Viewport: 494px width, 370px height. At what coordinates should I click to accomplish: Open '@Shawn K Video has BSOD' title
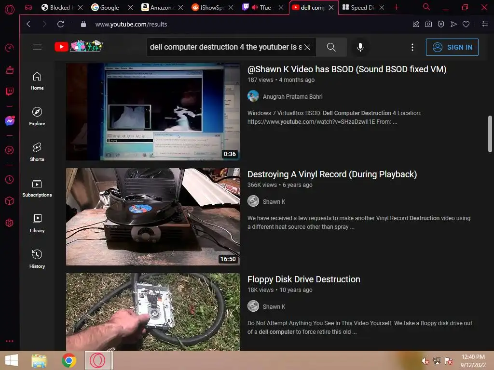coord(346,69)
